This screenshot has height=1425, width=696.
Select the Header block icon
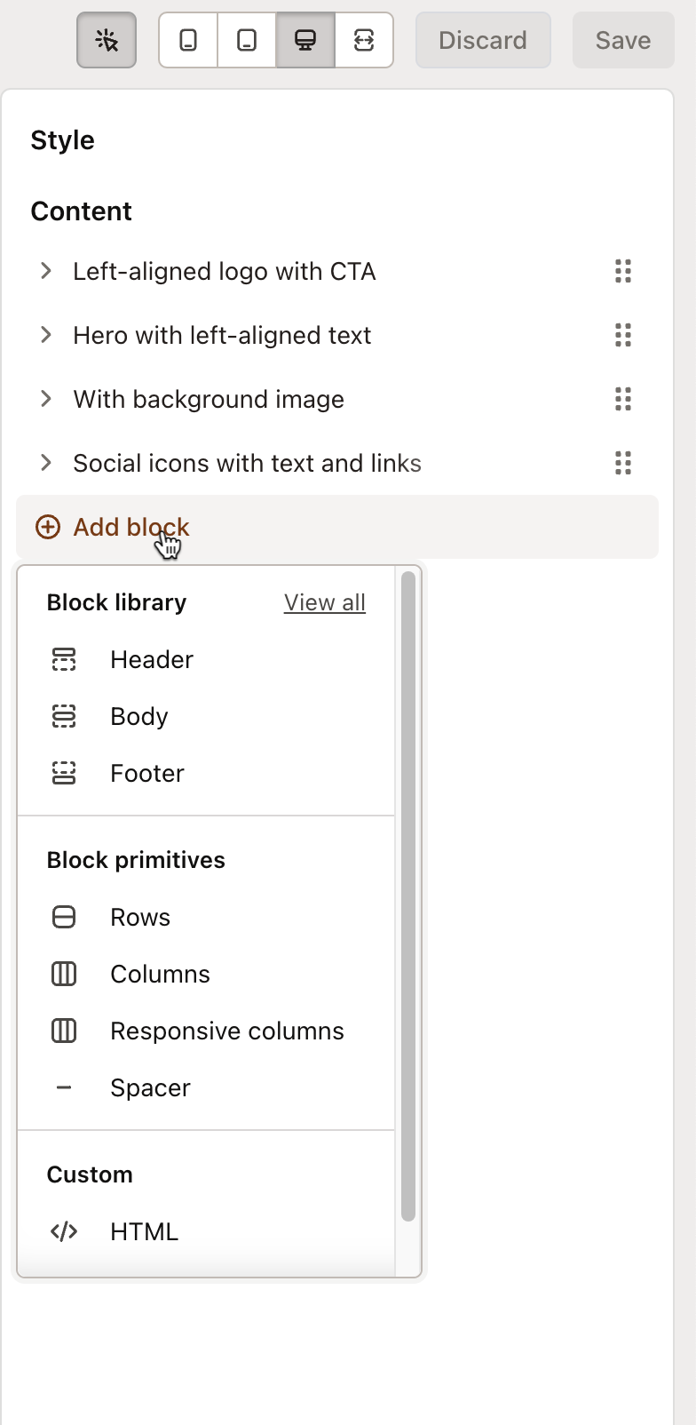coord(63,660)
